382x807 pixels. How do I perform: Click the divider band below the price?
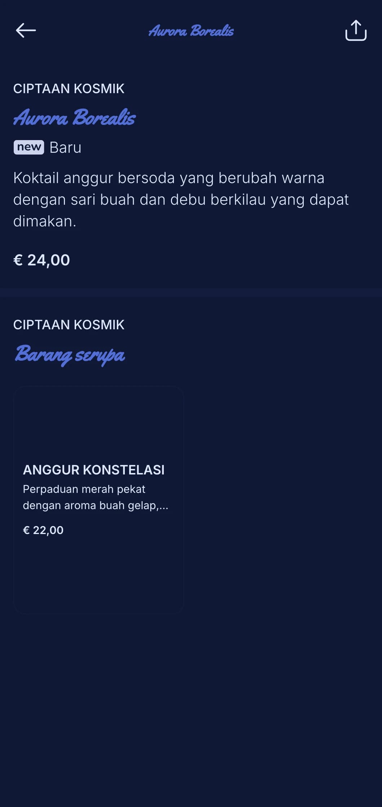191,293
